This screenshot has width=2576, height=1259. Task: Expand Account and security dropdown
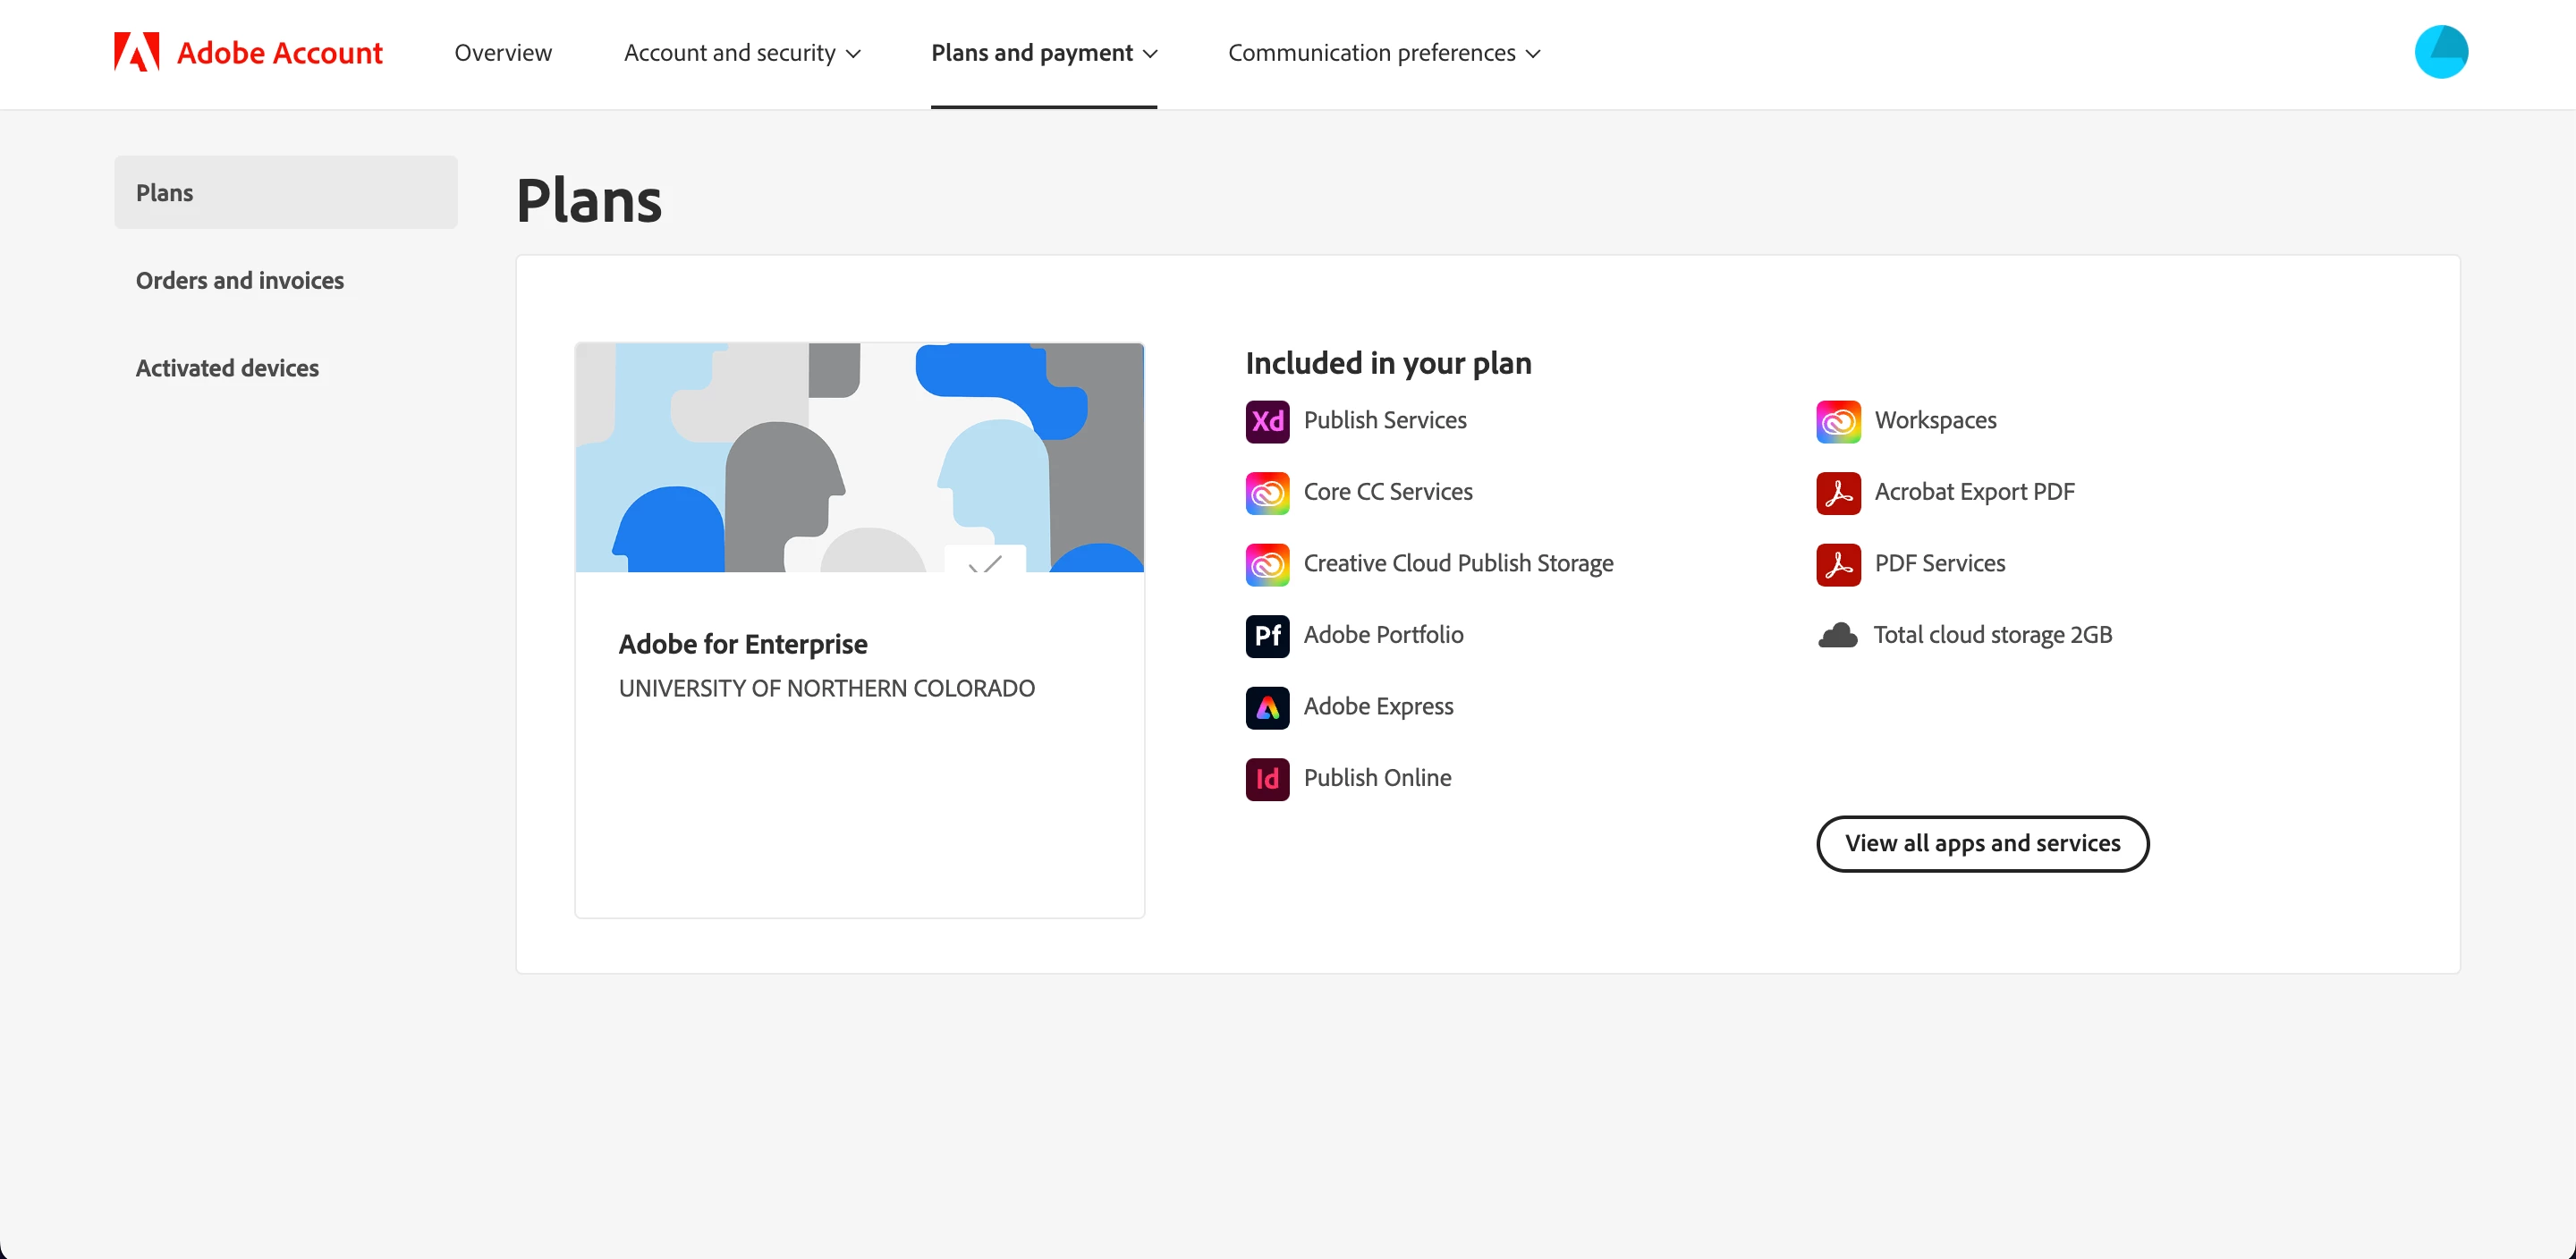coord(741,53)
